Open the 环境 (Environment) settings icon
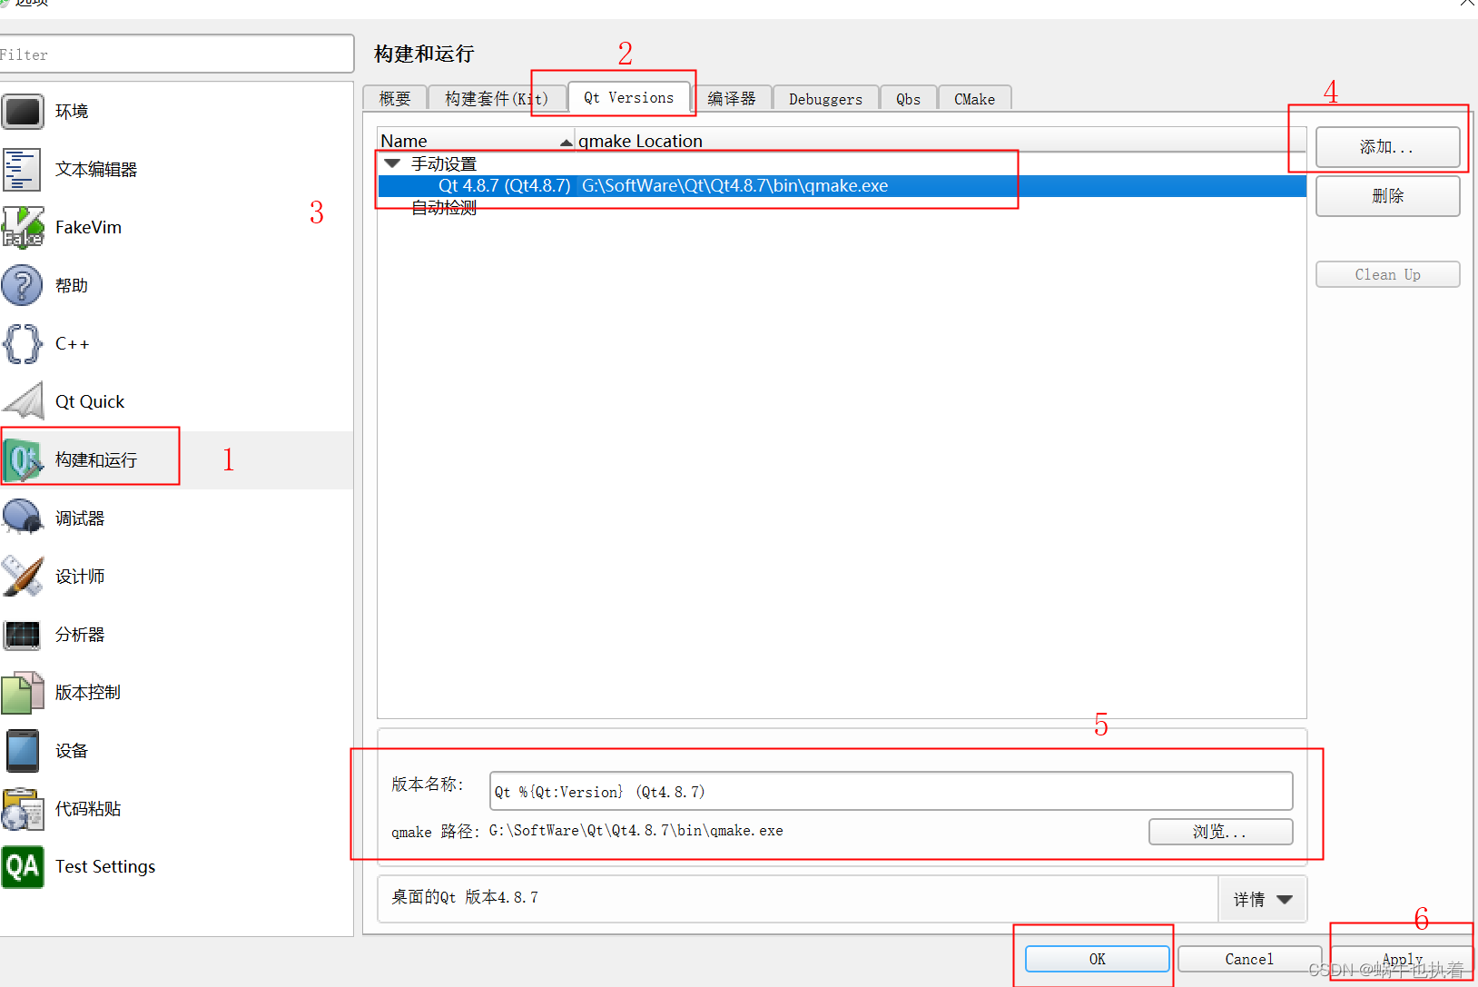Viewport: 1478px width, 987px height. [22, 112]
